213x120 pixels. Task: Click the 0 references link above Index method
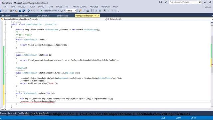pyautogui.click(x=20, y=37)
